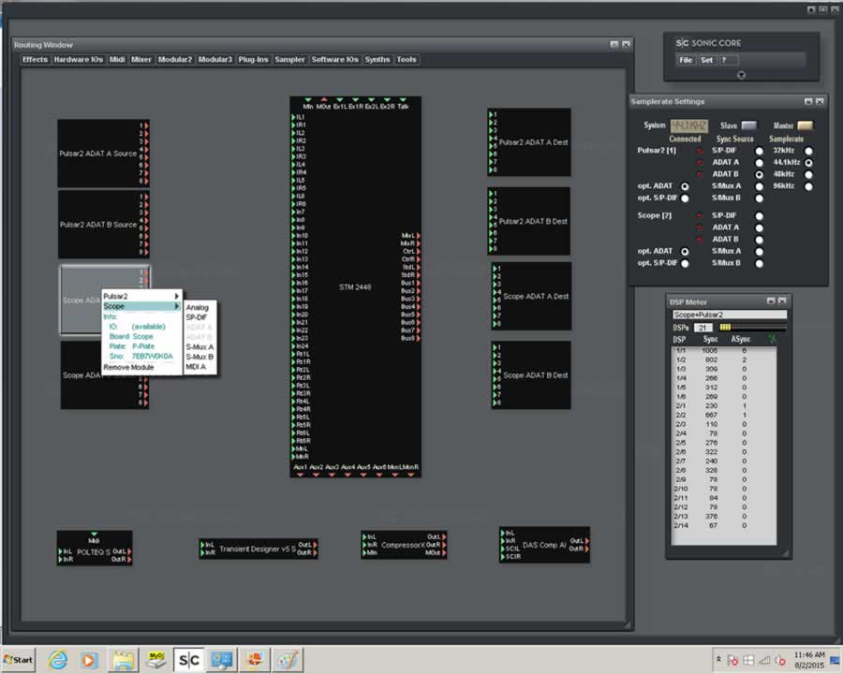Select opt. S/P-DIF under Scope [2]
The width and height of the screenshot is (843, 674).
(x=685, y=263)
